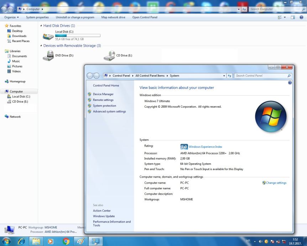Toggle the preview pane button

pos(293,17)
